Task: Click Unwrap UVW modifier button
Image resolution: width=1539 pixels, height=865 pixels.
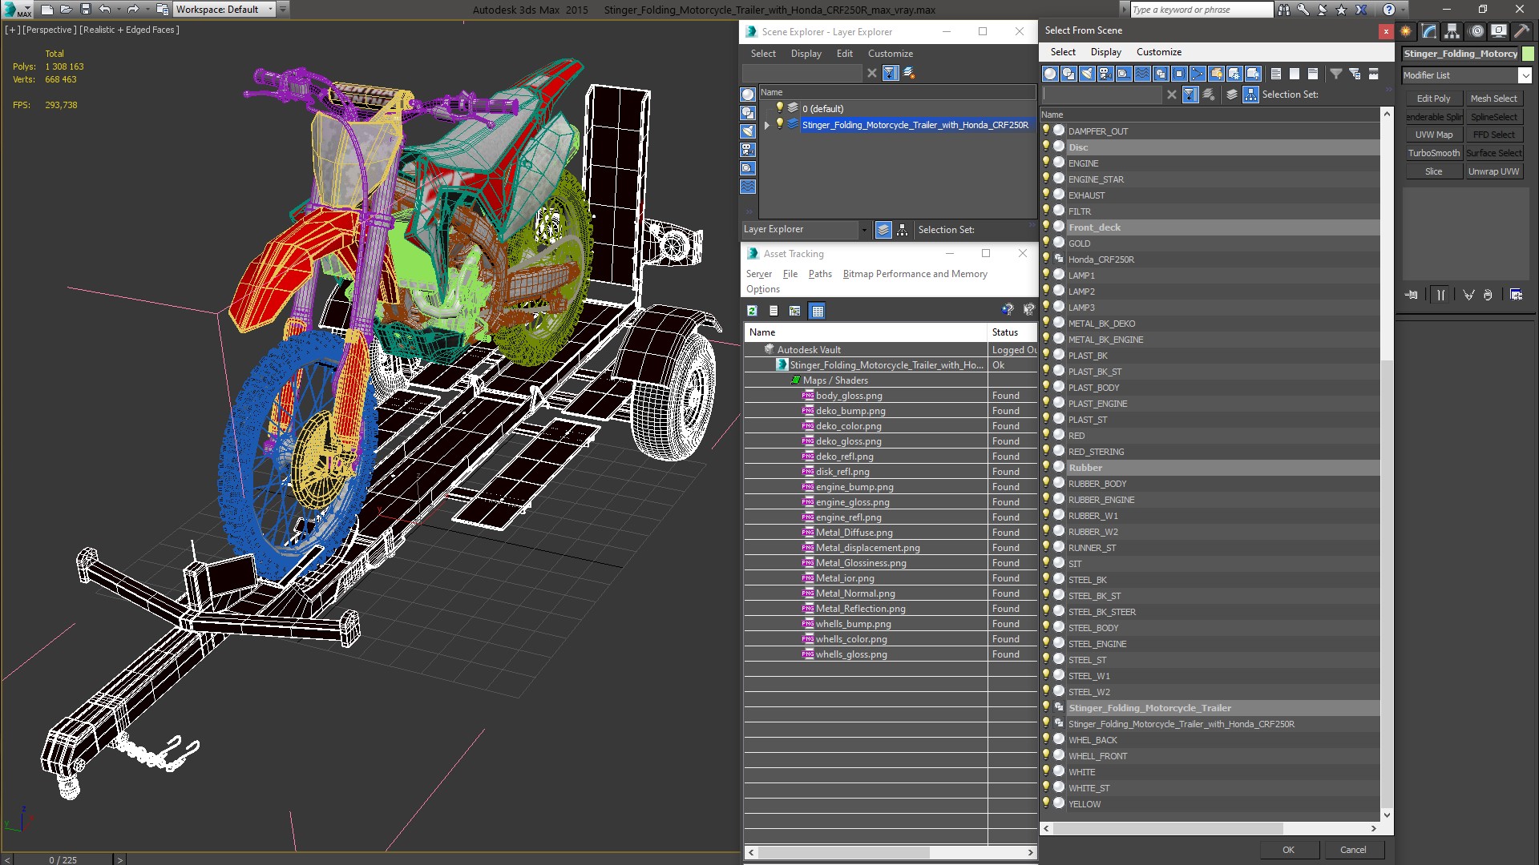Action: (x=1493, y=171)
